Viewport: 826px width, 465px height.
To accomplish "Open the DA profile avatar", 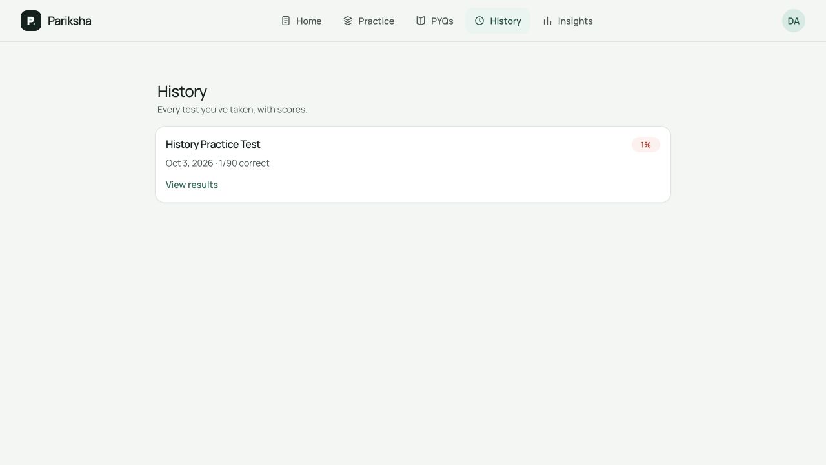I will (x=794, y=21).
